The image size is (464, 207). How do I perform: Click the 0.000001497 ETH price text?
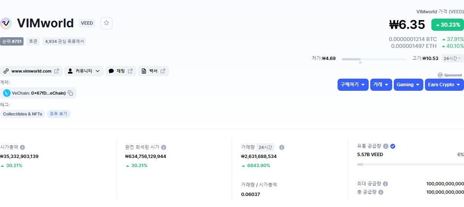pos(414,46)
